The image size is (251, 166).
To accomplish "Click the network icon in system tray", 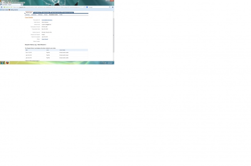I will click(x=104, y=63).
